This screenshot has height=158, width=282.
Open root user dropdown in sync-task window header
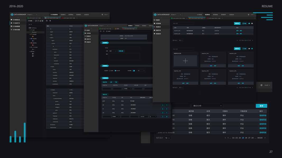(x=252, y=15)
